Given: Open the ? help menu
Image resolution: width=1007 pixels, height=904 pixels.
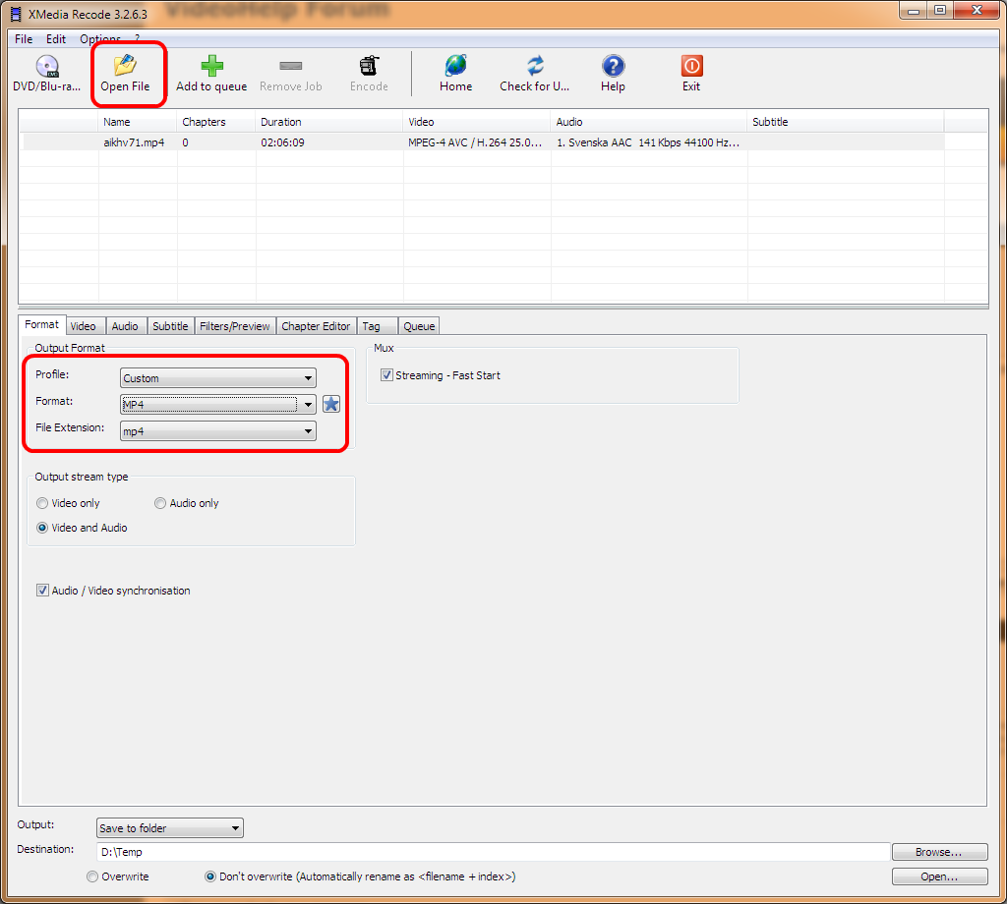Looking at the screenshot, I should click(137, 39).
